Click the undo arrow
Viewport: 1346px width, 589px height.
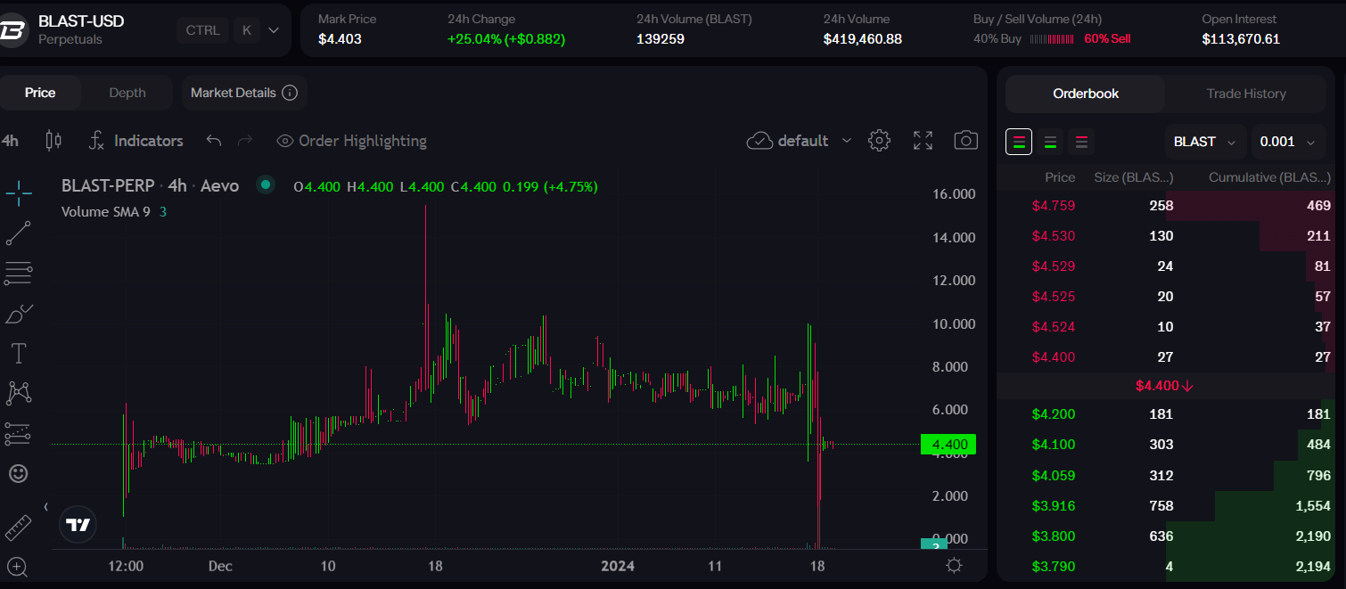(x=214, y=141)
